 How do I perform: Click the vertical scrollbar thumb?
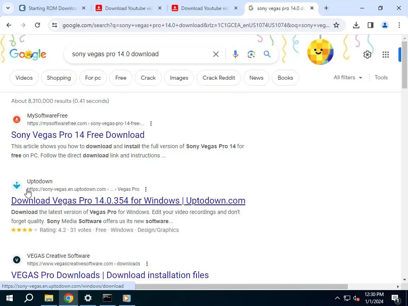point(405,65)
